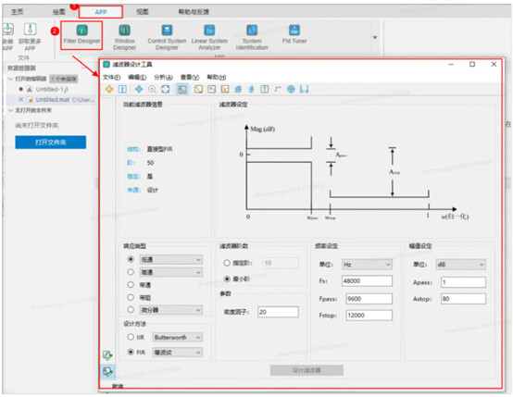This screenshot has width=513, height=397.
Task: Choose the IIR design method radio
Action: coord(131,337)
